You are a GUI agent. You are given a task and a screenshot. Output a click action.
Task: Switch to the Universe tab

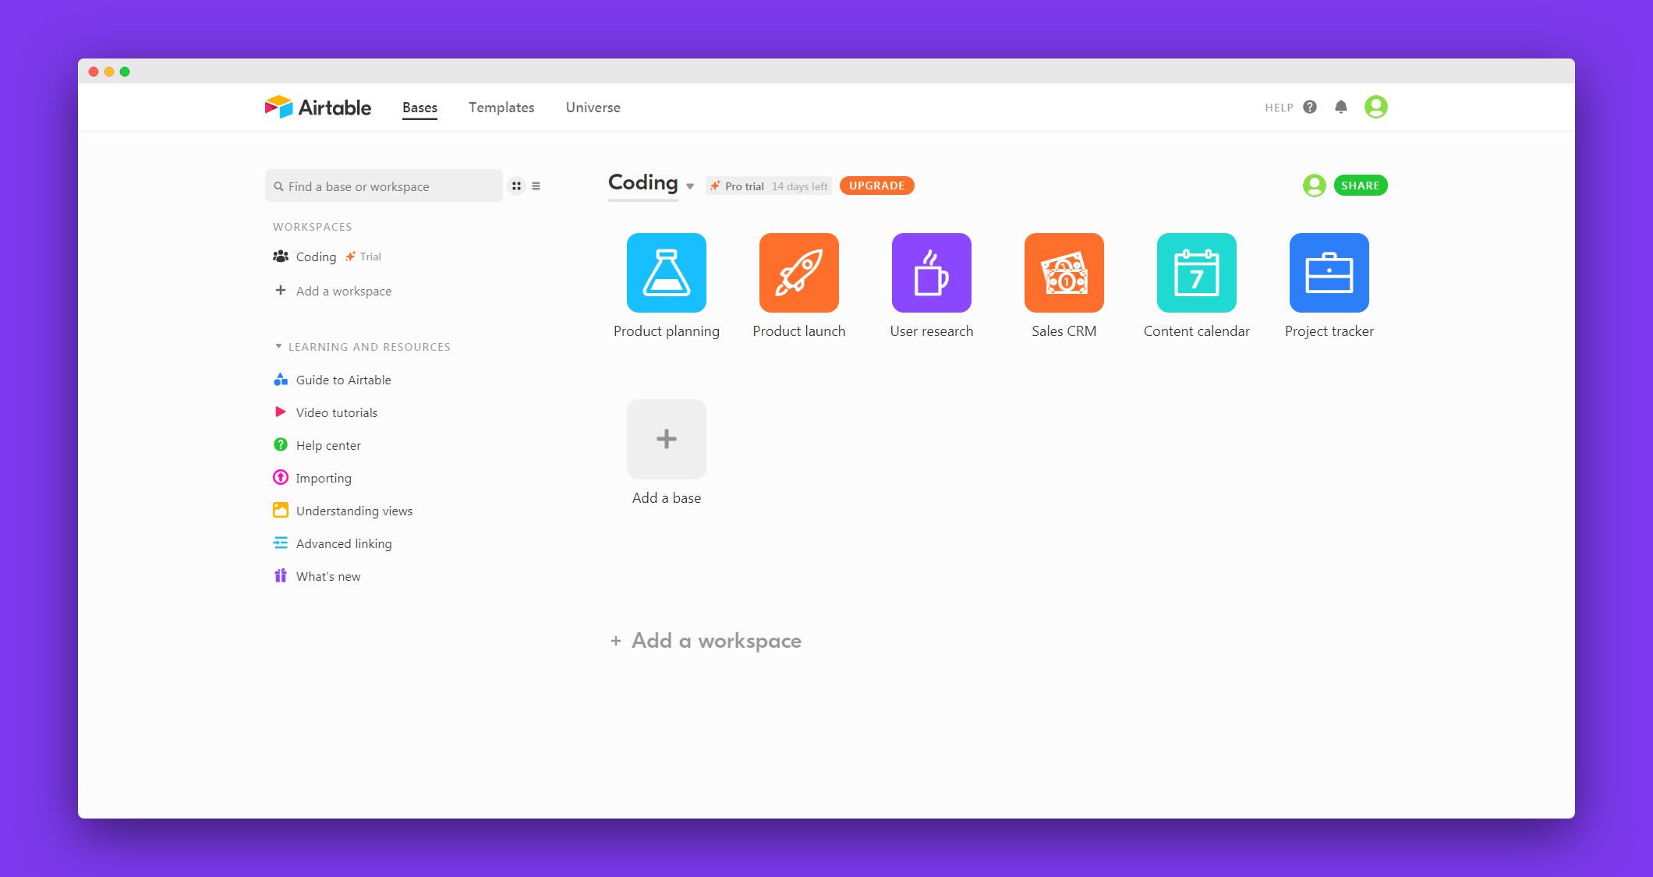pyautogui.click(x=593, y=107)
